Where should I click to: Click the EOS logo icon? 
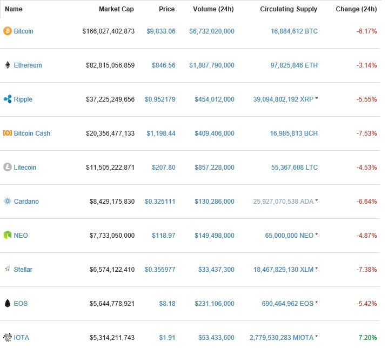[x=8, y=304]
